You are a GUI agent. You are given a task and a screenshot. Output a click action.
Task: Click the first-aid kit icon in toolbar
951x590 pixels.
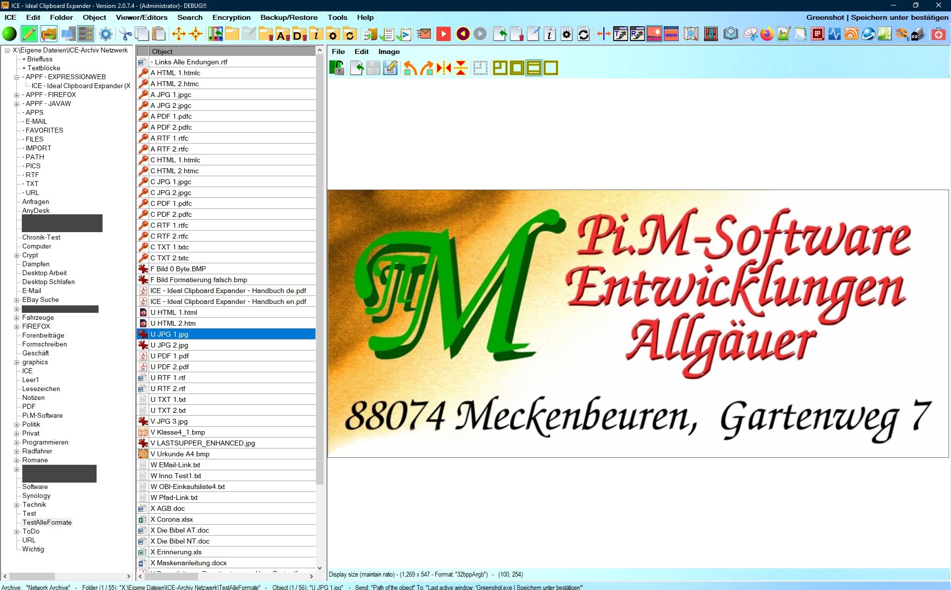tap(938, 34)
